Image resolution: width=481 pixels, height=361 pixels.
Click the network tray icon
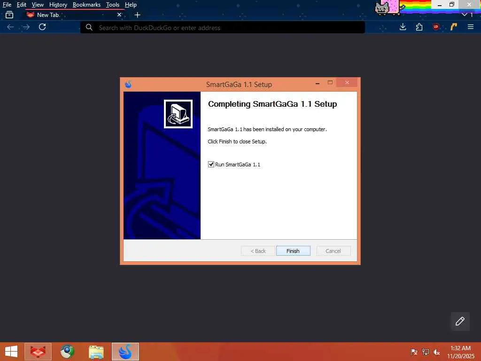coord(426,352)
